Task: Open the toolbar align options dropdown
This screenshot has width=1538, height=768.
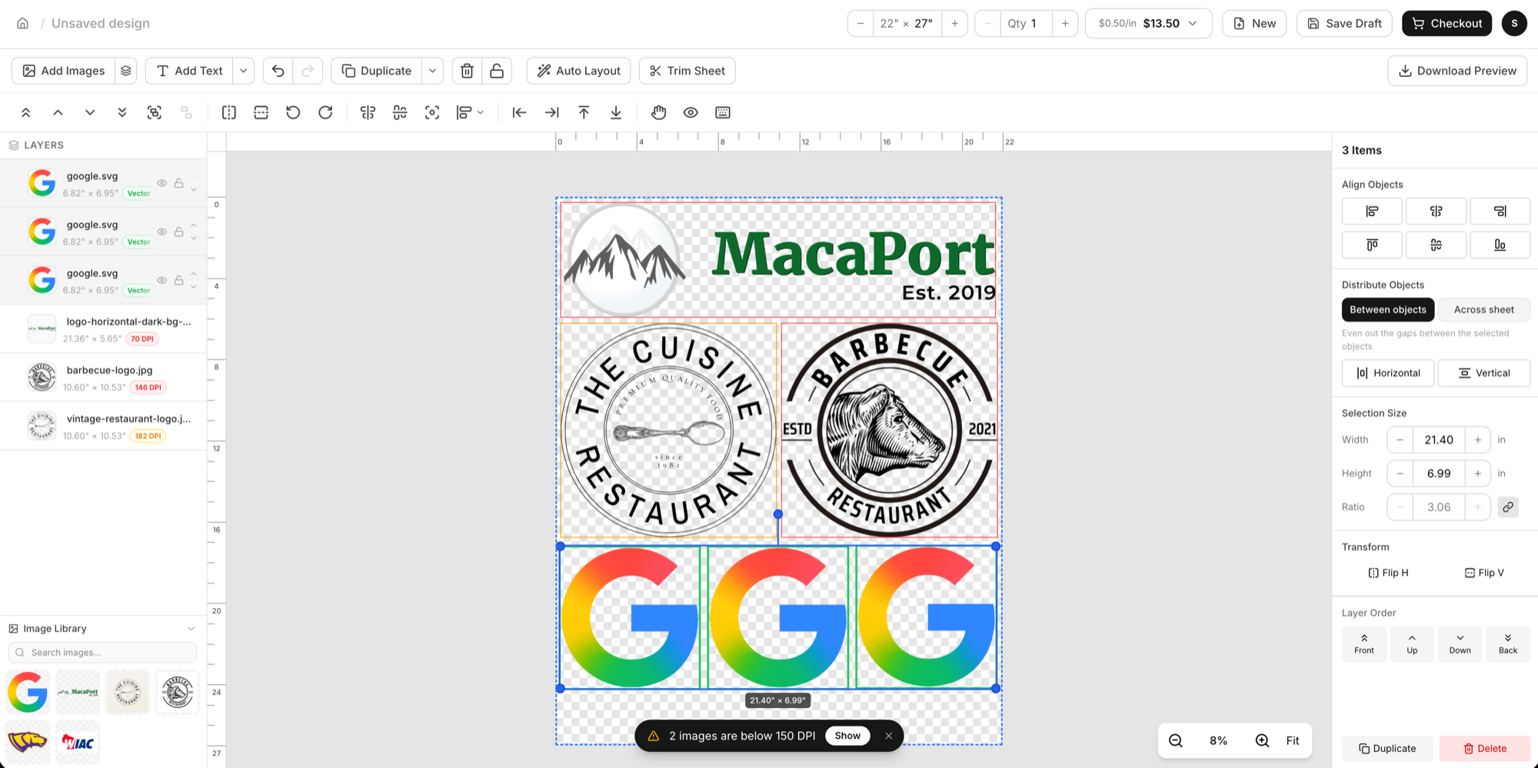Action: click(471, 112)
